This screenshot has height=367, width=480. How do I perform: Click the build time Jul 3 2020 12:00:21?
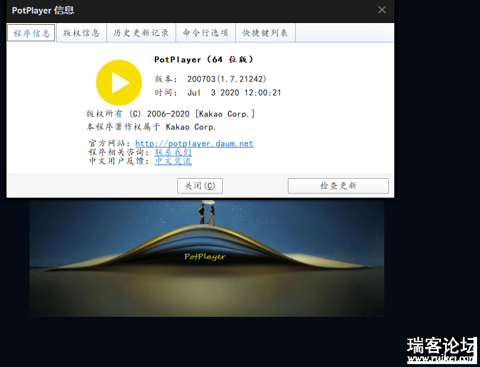tap(234, 93)
